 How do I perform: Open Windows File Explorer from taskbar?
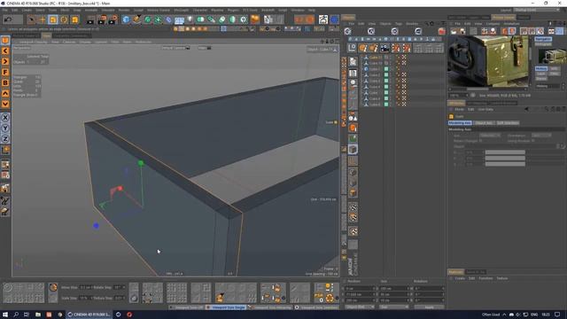pyautogui.click(x=37, y=315)
